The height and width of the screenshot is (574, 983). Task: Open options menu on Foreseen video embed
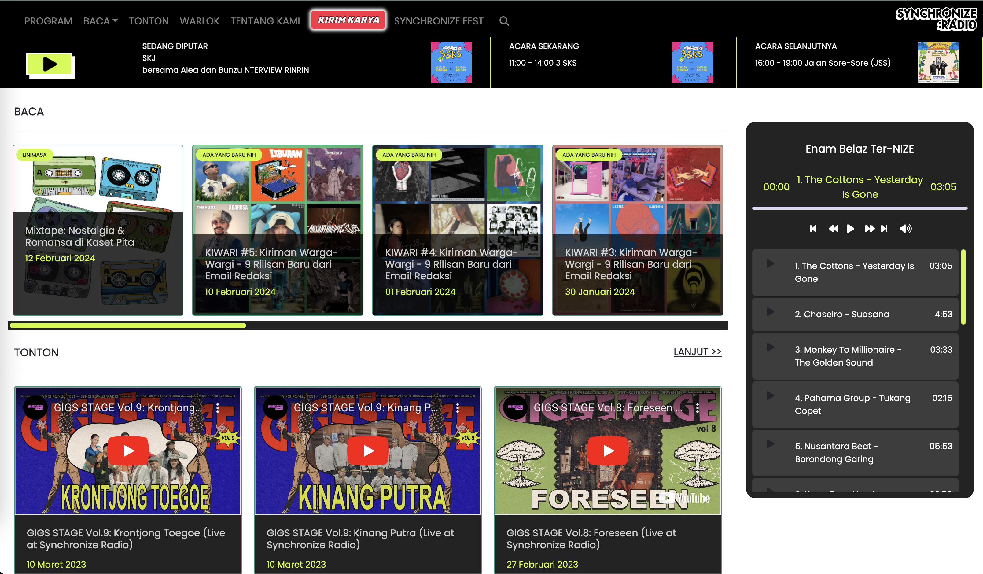[698, 408]
